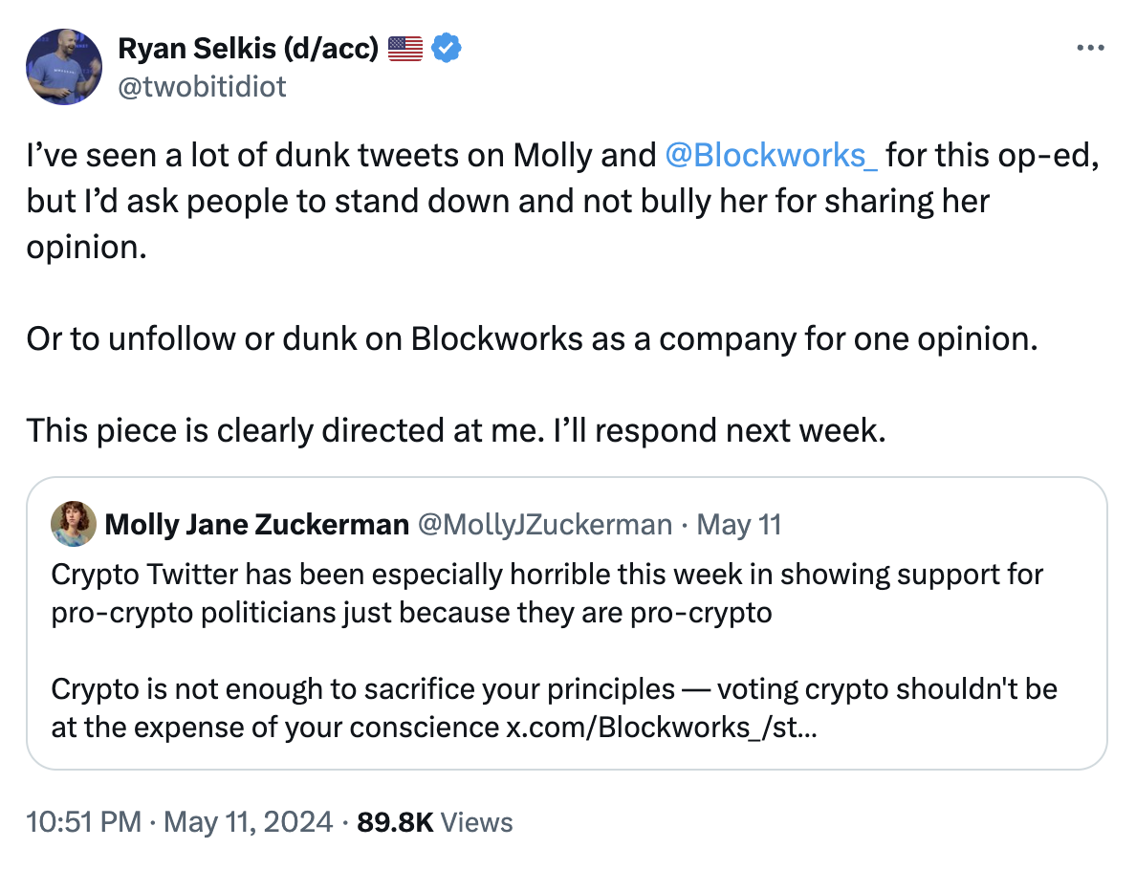
Task: Click "This piece is clearly directed at me" line
Action: [456, 431]
